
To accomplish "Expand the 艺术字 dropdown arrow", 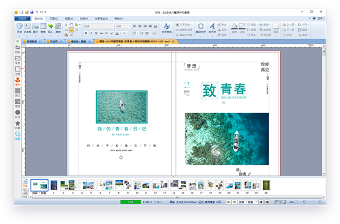I will (212, 36).
